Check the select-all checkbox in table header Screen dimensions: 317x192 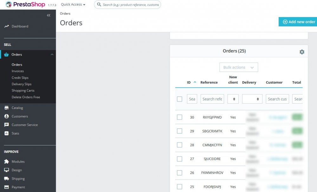tap(179, 99)
